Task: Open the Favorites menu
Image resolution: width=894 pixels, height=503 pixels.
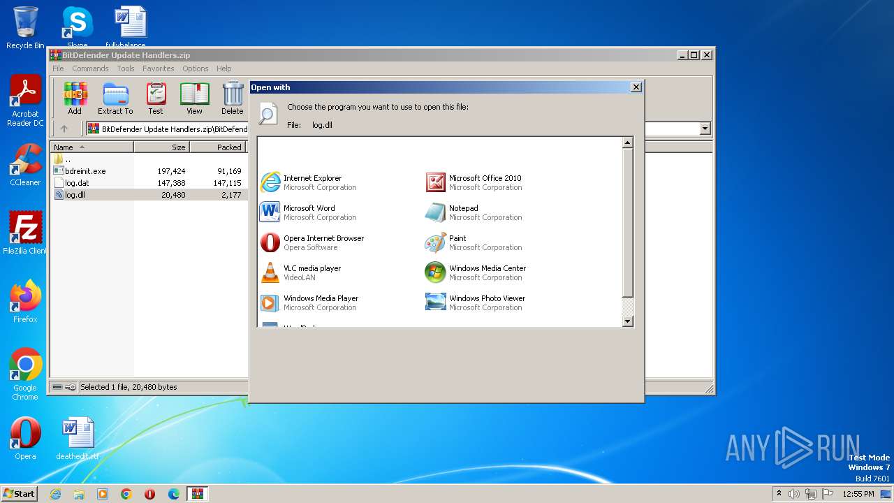Action: click(159, 68)
